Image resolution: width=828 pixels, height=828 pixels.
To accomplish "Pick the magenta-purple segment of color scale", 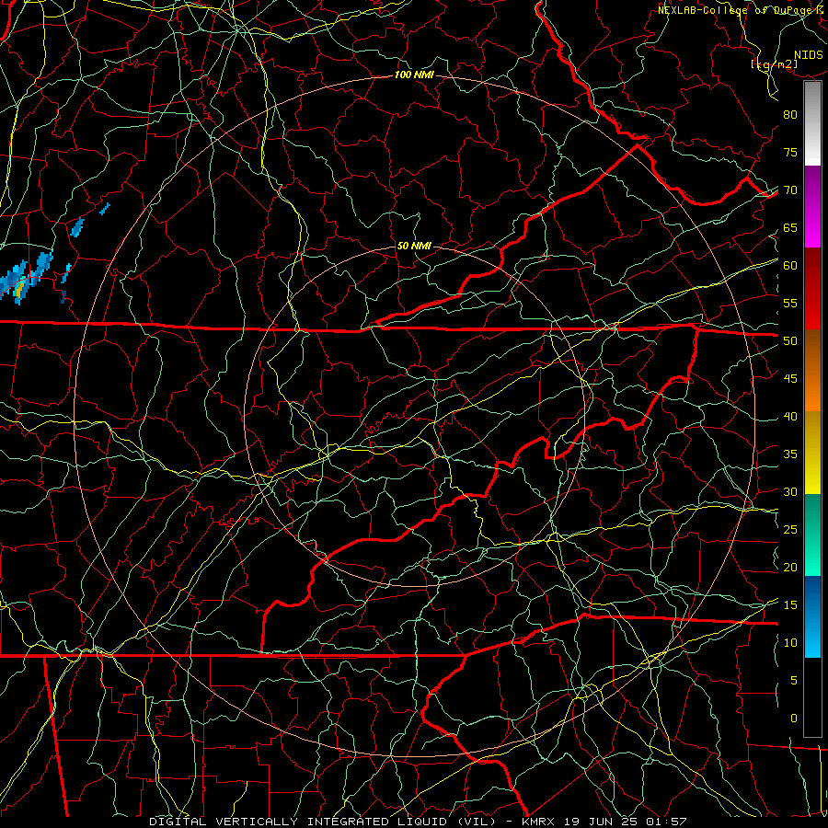I will coord(812,207).
